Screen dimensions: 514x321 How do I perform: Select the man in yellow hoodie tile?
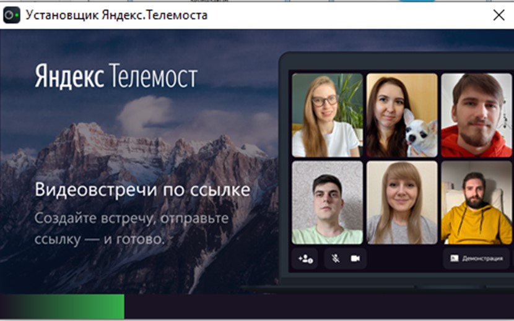pos(476,203)
